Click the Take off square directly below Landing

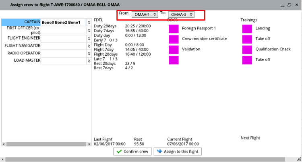[x=247, y=39]
